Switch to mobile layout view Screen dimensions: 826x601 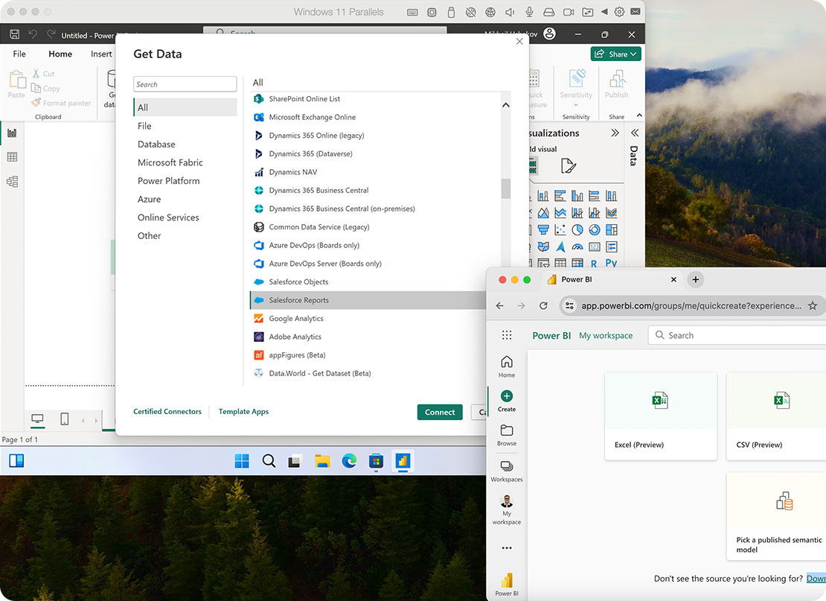[64, 420]
